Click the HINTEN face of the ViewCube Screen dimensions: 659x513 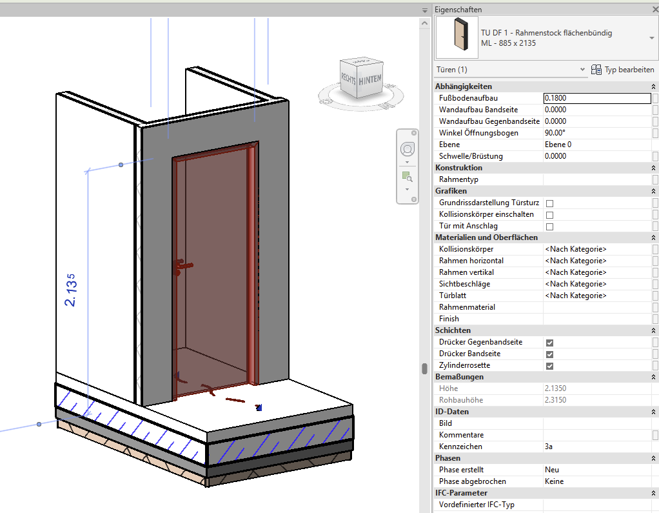369,80
